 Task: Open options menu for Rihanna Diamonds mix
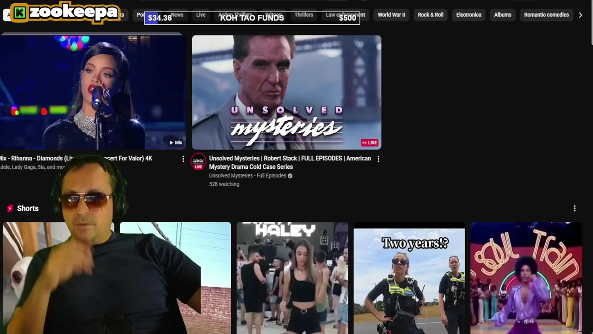click(x=183, y=159)
